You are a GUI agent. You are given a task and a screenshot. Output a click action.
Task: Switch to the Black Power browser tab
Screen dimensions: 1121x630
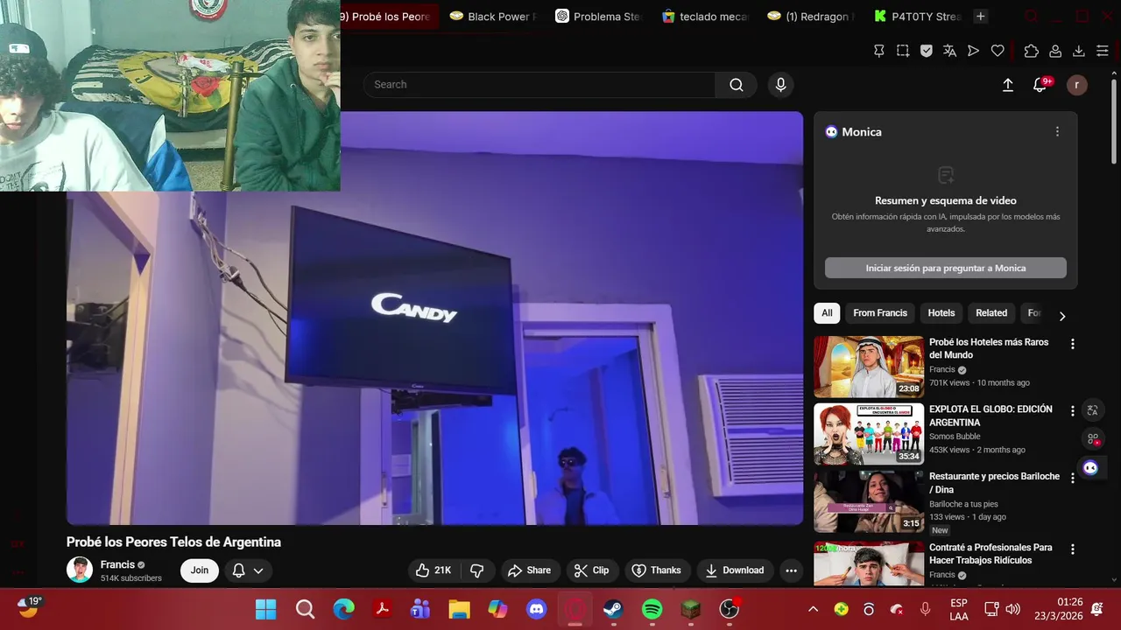tap(492, 17)
